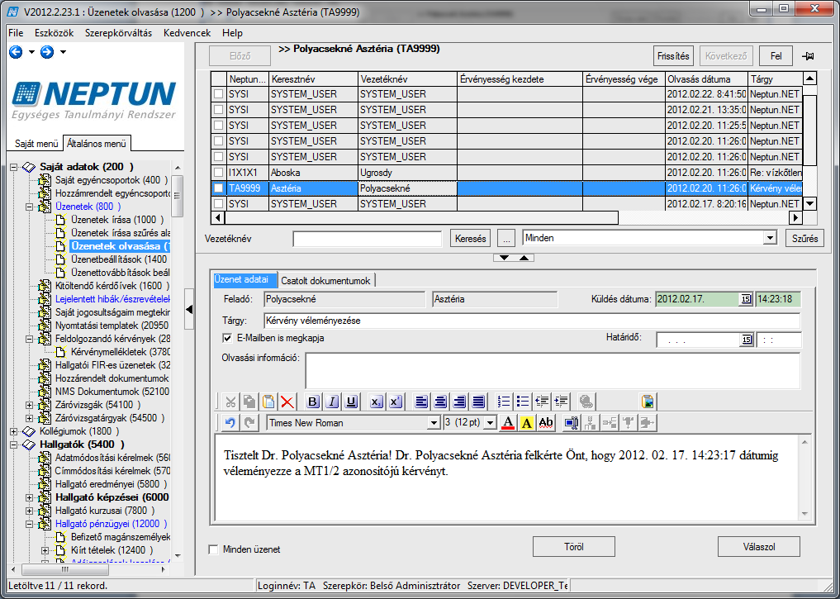Pick the yellow highlight color A

pyautogui.click(x=527, y=423)
